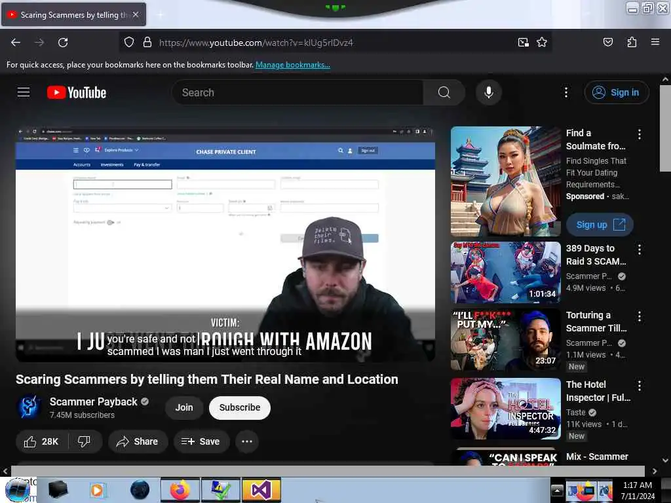The image size is (671, 503).
Task: Click the Sign up ad button
Action: [600, 225]
